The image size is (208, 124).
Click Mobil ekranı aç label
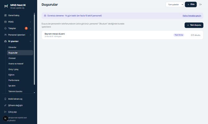pos(15,99)
